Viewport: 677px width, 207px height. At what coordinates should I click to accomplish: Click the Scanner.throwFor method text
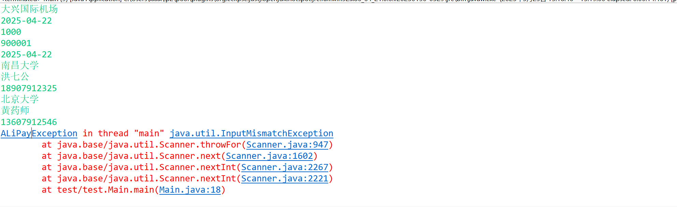(x=200, y=145)
